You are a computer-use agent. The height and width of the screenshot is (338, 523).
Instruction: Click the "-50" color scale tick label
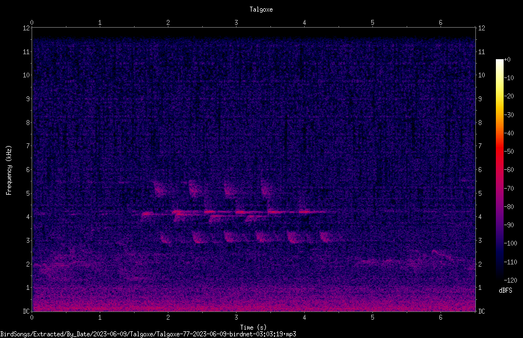509,152
